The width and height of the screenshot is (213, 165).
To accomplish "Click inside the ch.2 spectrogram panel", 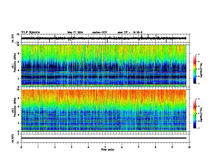I will (x=104, y=111).
